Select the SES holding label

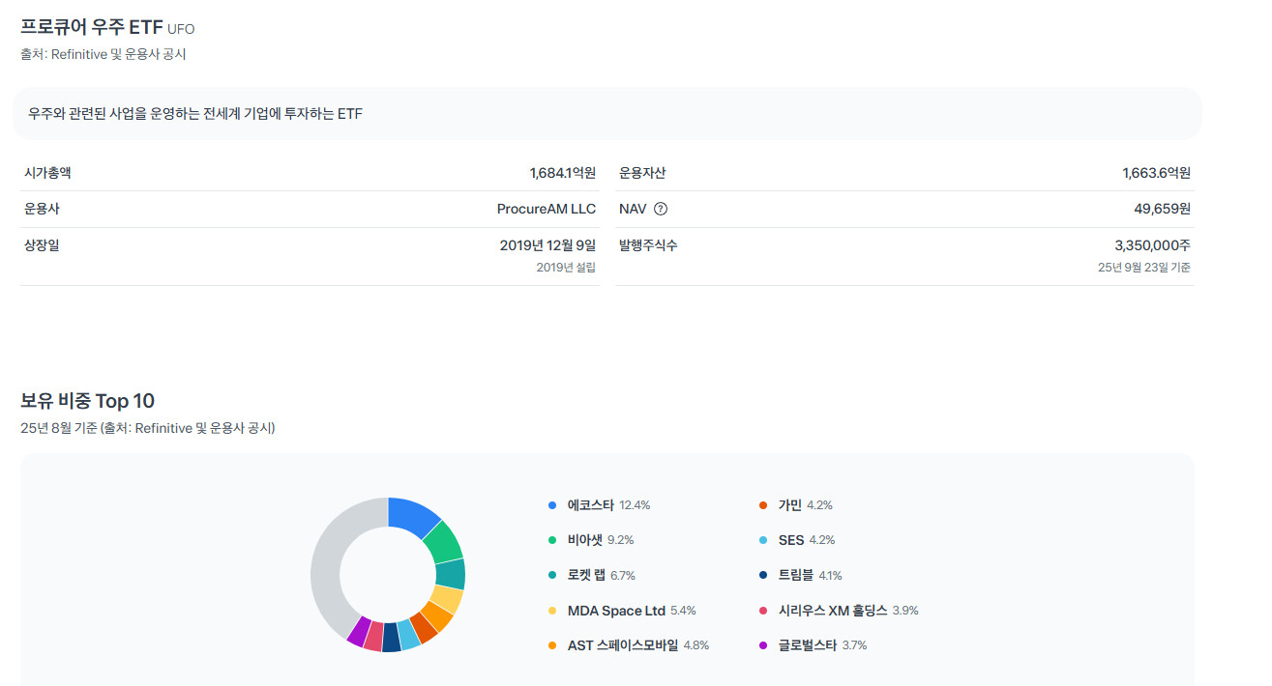pos(791,540)
